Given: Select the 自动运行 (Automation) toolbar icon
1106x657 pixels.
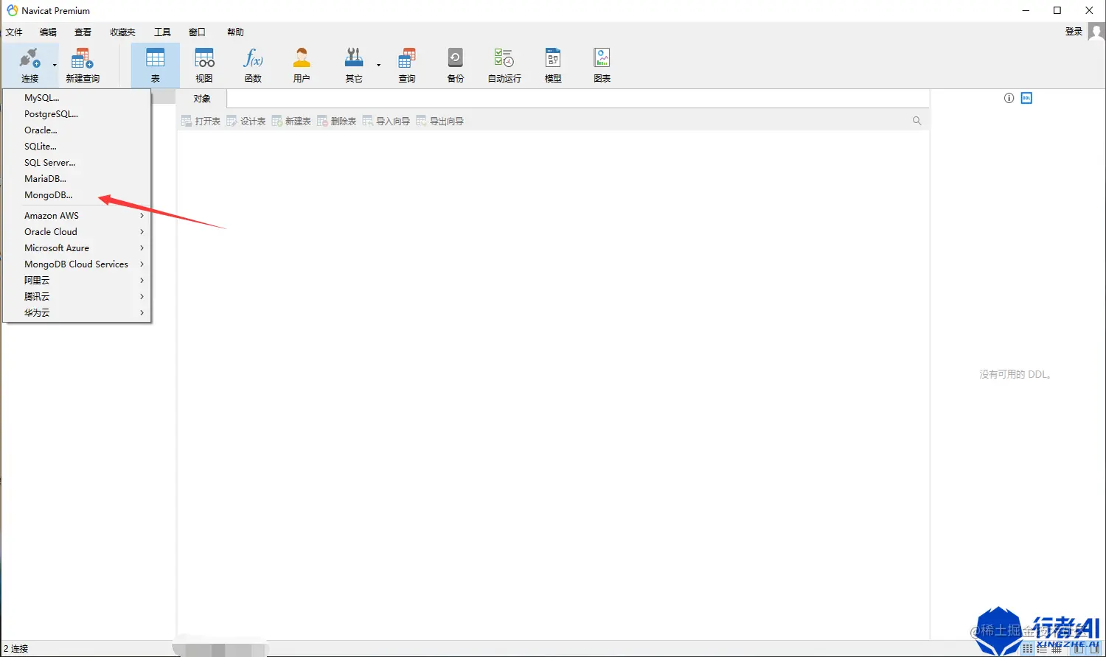Looking at the screenshot, I should tap(504, 58).
